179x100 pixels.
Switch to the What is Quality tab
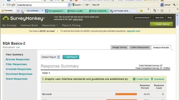point(77,11)
